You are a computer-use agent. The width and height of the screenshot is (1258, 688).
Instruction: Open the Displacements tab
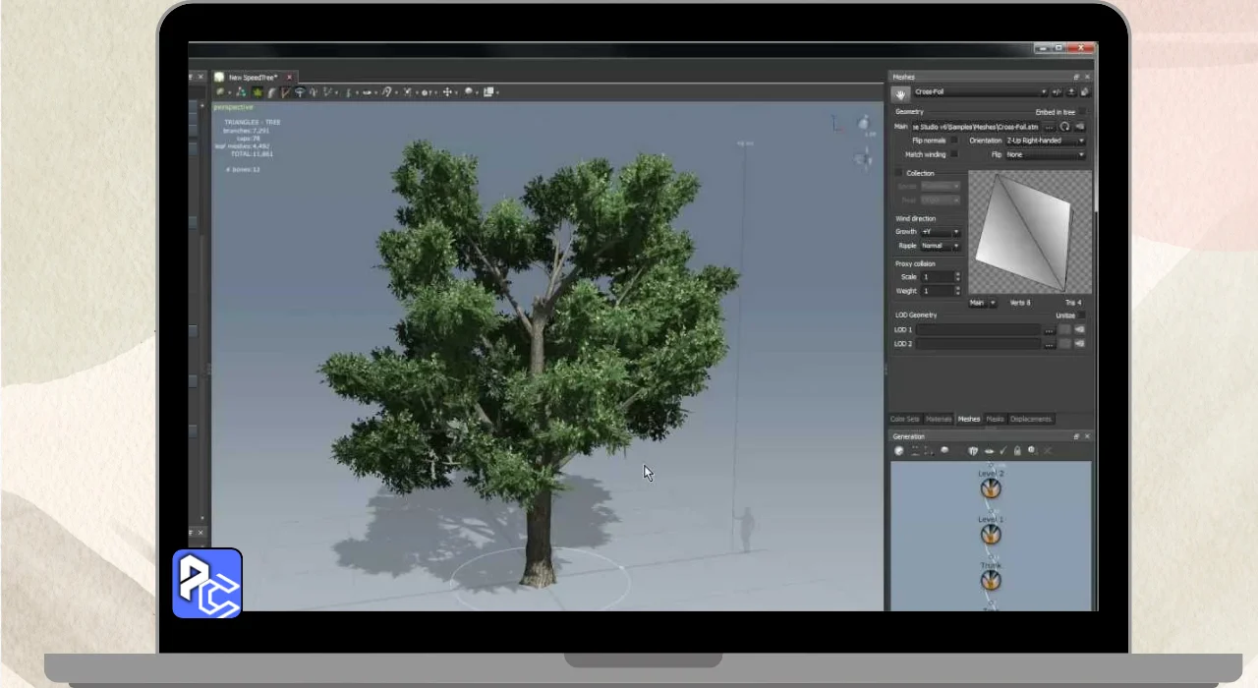(1030, 419)
